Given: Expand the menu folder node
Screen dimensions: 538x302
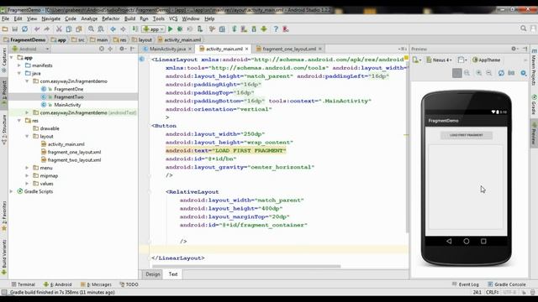Looking at the screenshot, I should 27,168.
